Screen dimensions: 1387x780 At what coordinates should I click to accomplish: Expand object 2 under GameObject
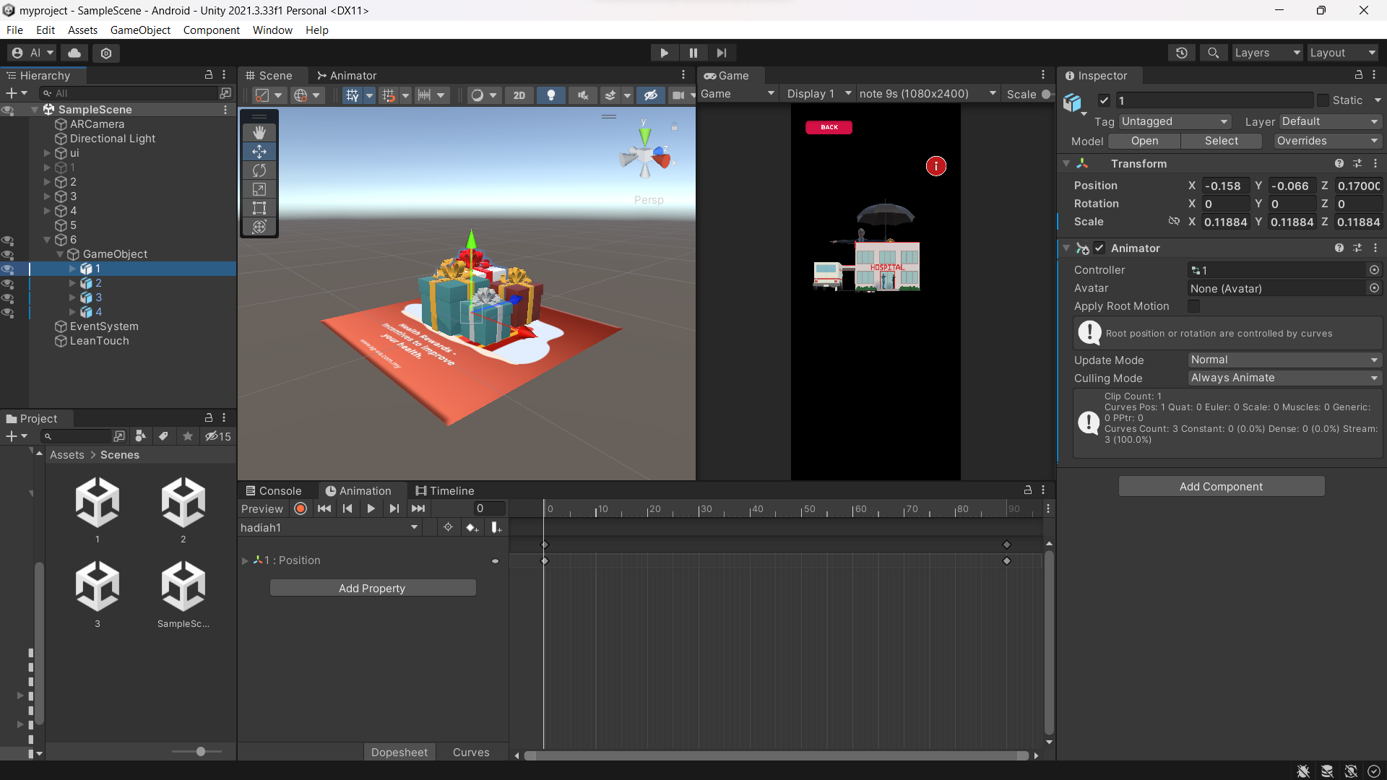coord(72,283)
